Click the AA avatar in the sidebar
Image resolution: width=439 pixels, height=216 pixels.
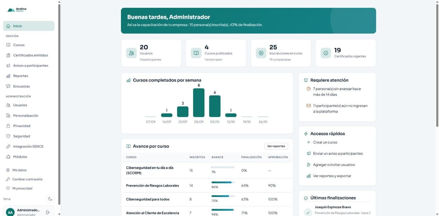(10, 212)
